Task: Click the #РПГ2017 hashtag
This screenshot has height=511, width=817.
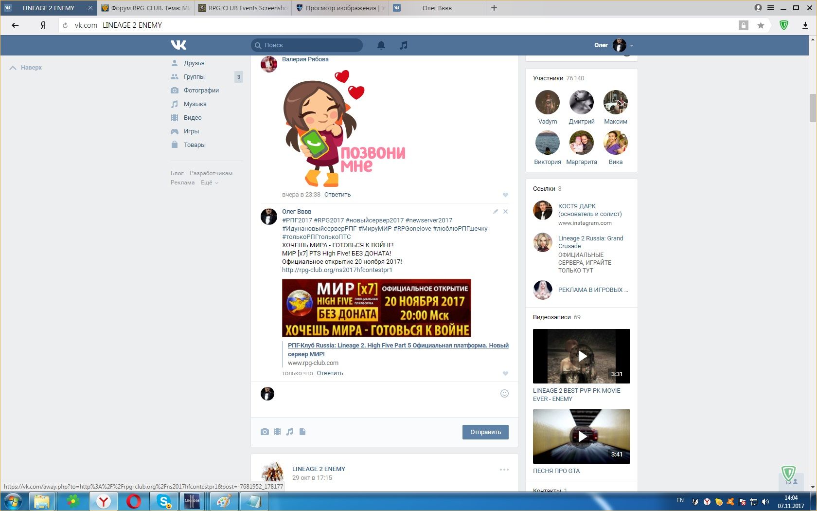Action: pos(297,220)
